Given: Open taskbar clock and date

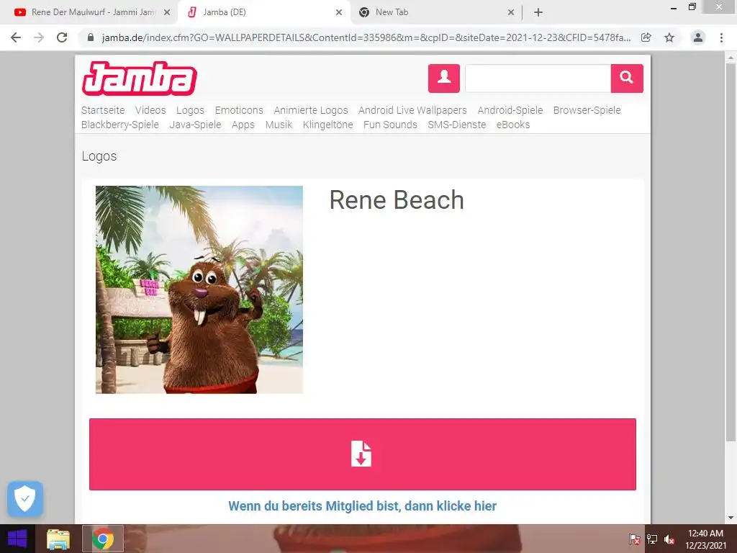Looking at the screenshot, I should click(x=705, y=539).
